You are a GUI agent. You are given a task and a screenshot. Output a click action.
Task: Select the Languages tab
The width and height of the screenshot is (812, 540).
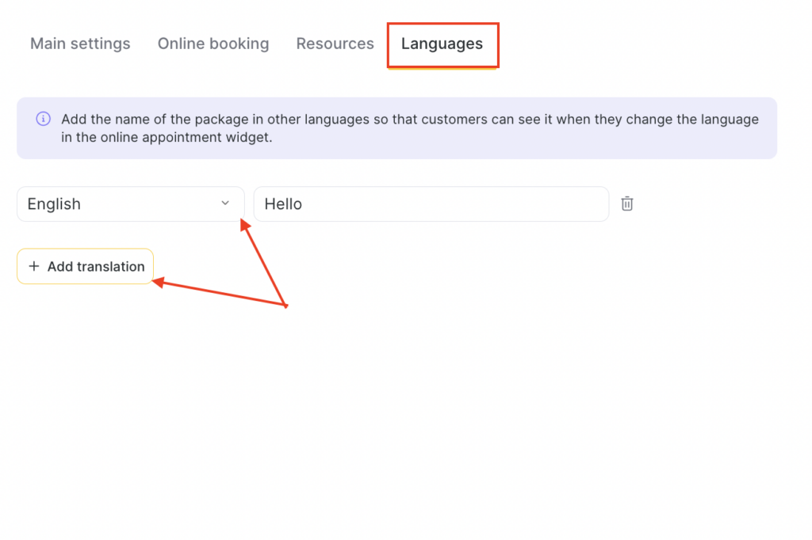[x=442, y=44]
